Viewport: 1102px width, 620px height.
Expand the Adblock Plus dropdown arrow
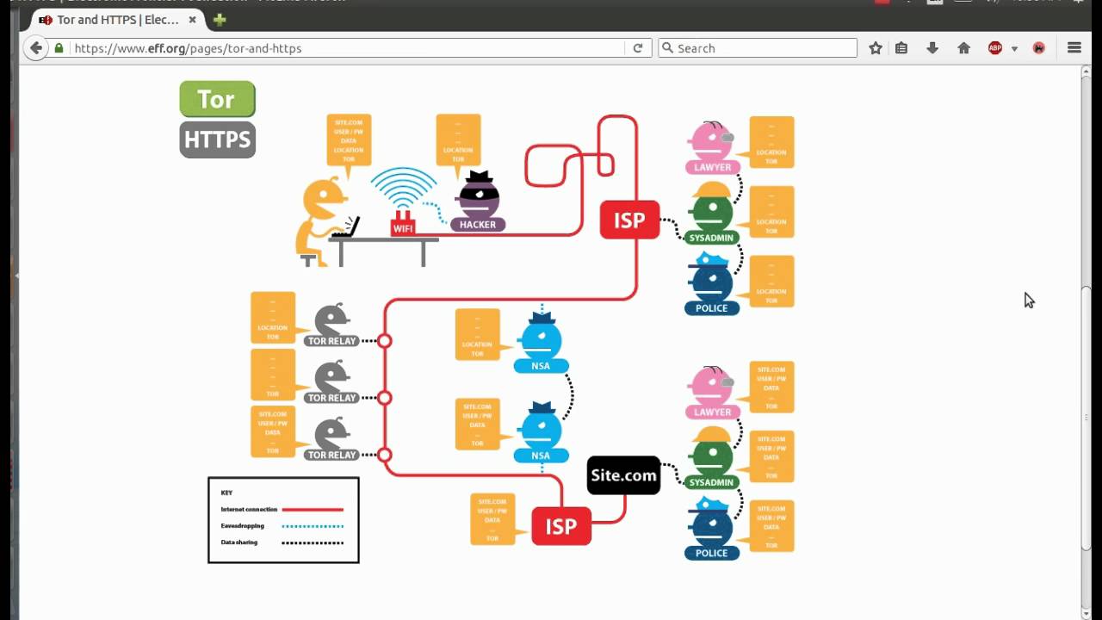1014,49
